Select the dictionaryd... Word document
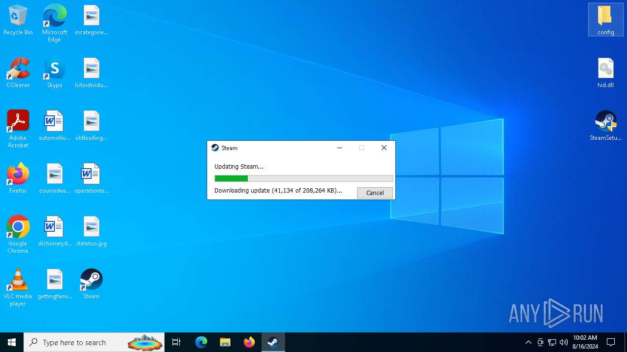Viewport: 627px width, 352px height. coord(54,232)
